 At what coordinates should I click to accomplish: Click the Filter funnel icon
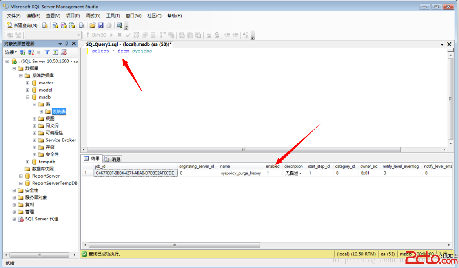(x=47, y=52)
